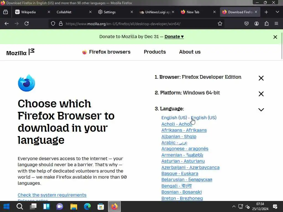Remove the Browser selection with its X
This screenshot has width=283, height=212.
tap(261, 78)
